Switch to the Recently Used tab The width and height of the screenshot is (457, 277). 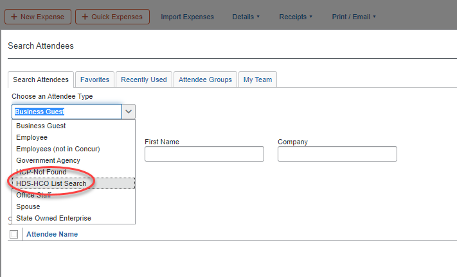point(143,80)
